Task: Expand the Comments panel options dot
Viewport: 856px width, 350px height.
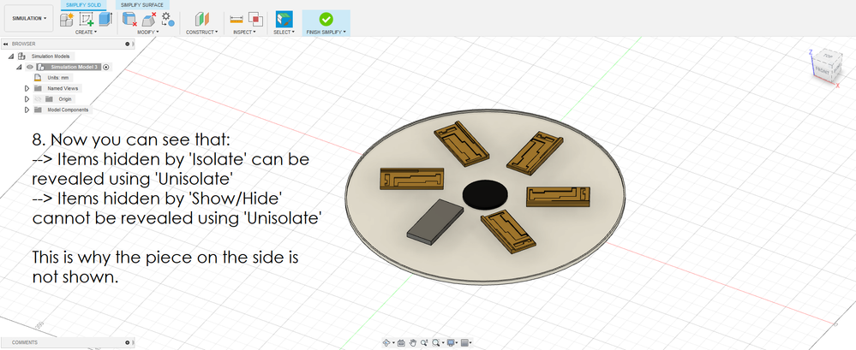Action: click(x=127, y=342)
